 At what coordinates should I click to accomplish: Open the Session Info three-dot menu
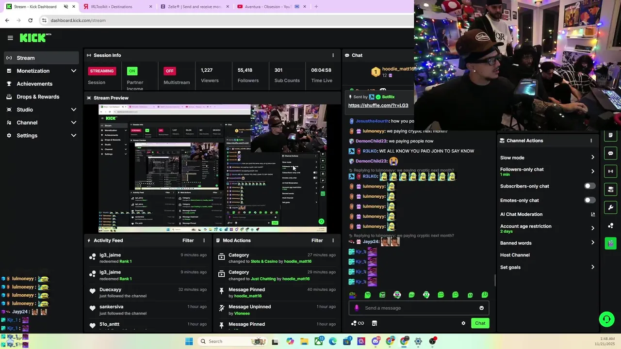[333, 55]
